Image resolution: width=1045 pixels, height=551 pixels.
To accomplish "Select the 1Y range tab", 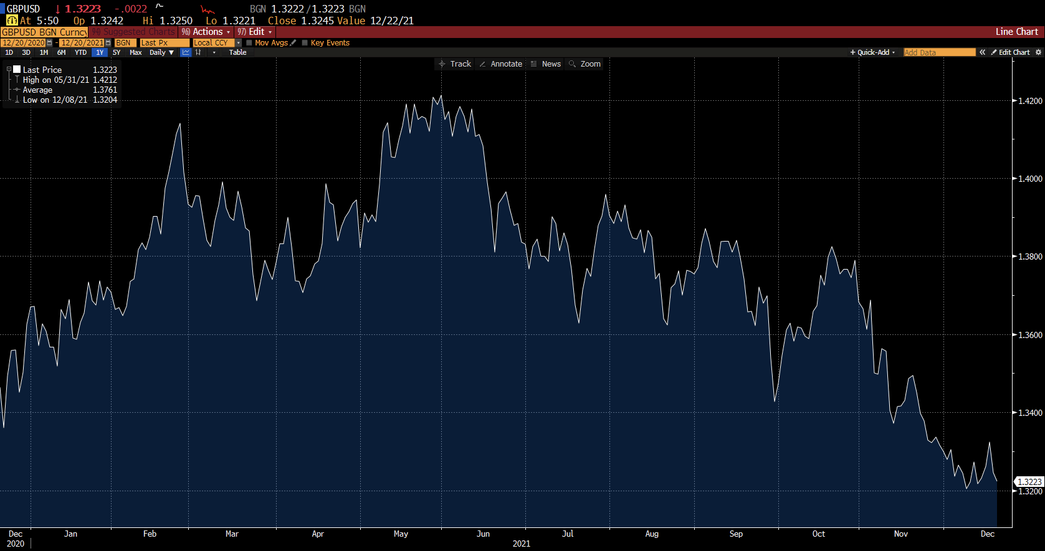I will pyautogui.click(x=100, y=52).
